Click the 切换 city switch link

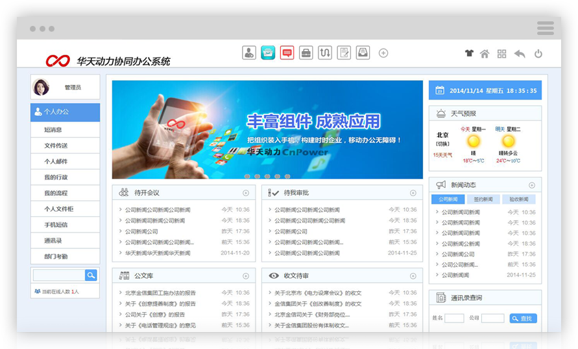[x=442, y=144]
